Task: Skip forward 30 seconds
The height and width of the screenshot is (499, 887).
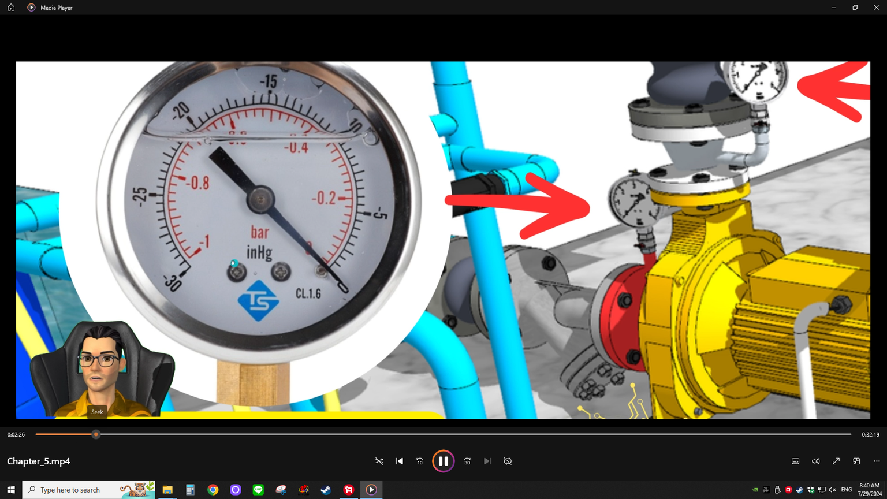Action: pyautogui.click(x=467, y=461)
